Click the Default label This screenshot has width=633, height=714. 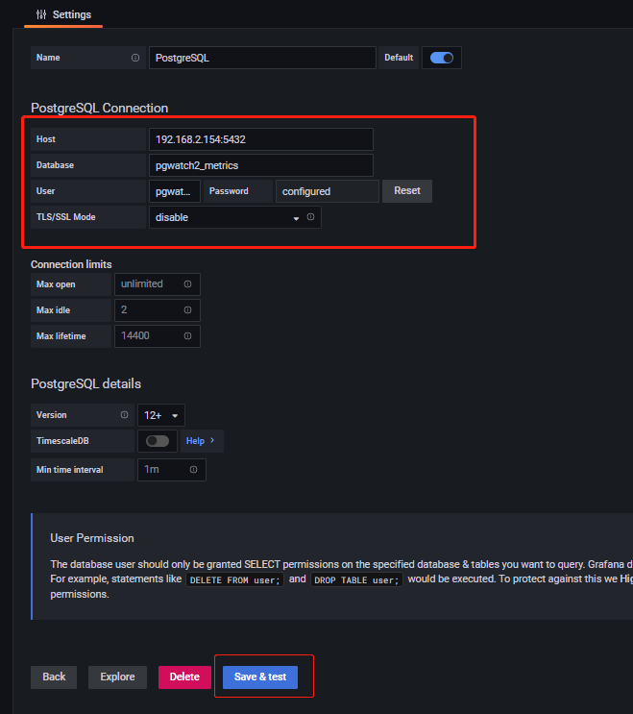[x=399, y=58]
